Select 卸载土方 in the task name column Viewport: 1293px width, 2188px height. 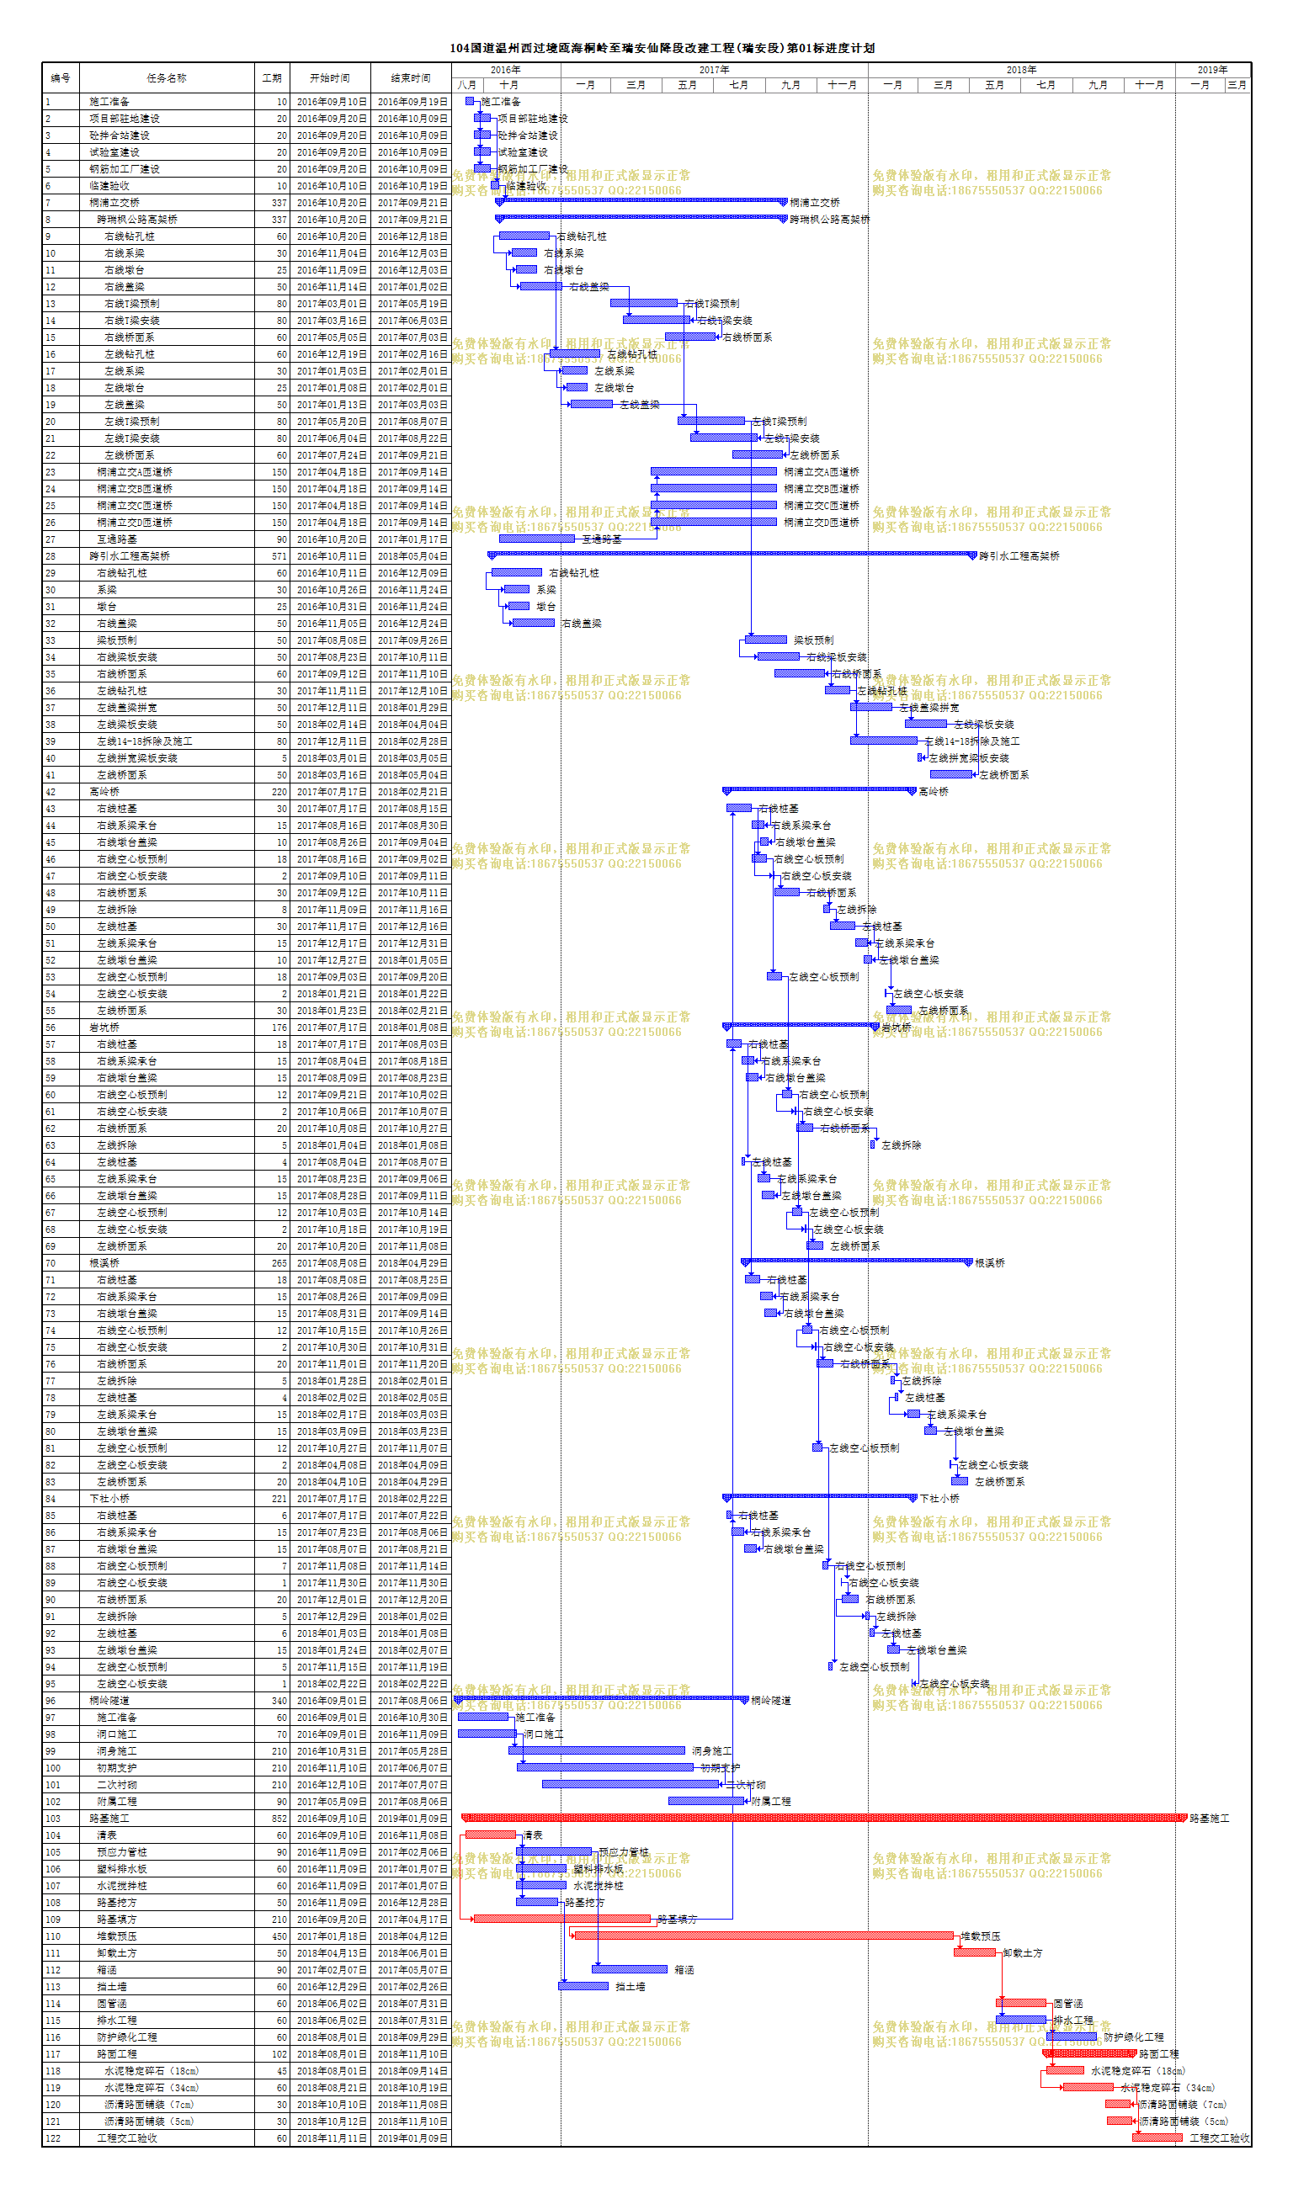point(117,1953)
